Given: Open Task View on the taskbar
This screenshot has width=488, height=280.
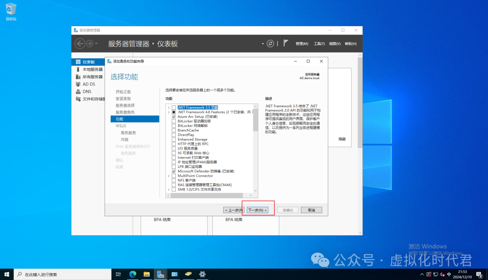Looking at the screenshot, I should [118, 275].
